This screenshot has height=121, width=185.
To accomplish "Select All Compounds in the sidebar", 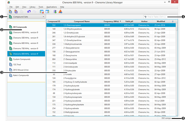I will click(20, 27).
